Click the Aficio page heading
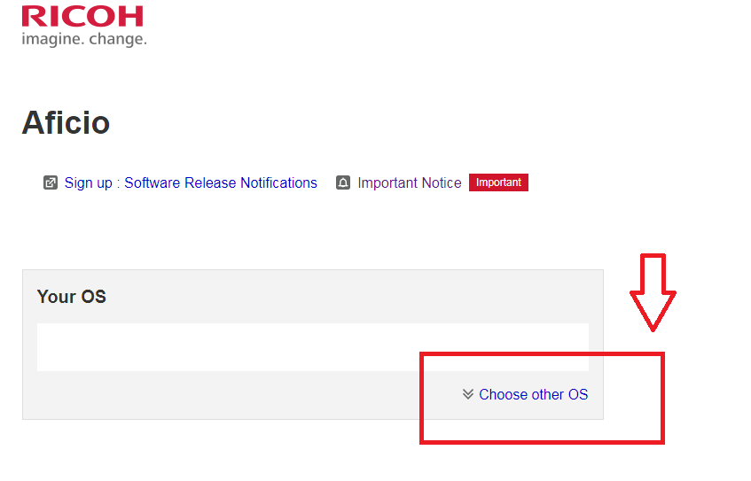This screenshot has height=481, width=751. pyautogui.click(x=66, y=123)
